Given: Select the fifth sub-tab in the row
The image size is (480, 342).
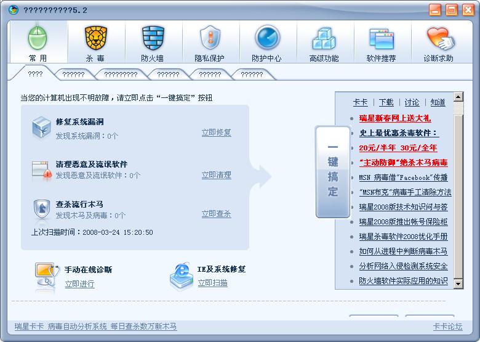Looking at the screenshot, I should coord(210,75).
